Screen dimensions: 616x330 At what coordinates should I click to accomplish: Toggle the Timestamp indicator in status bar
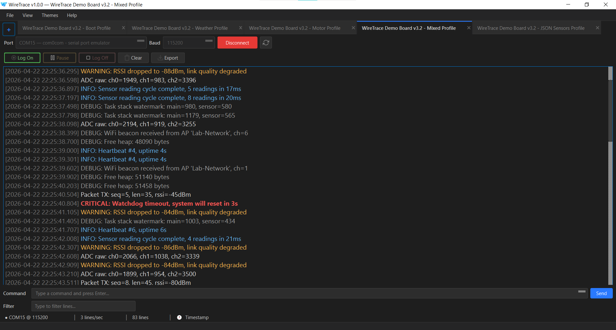(193, 317)
